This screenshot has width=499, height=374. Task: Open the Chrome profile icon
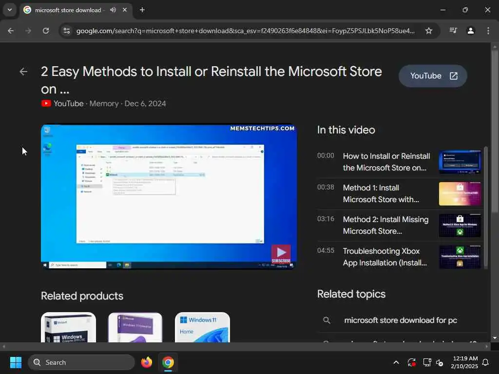tap(471, 31)
